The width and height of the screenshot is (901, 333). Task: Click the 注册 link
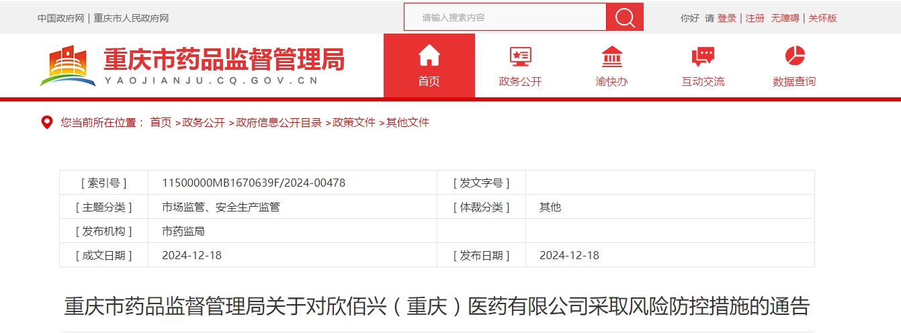(x=755, y=18)
